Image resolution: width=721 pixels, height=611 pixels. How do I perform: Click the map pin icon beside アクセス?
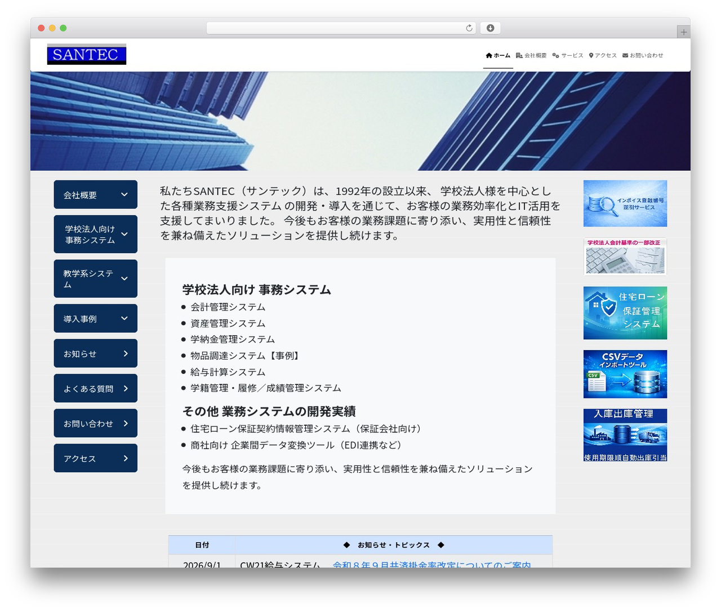591,55
